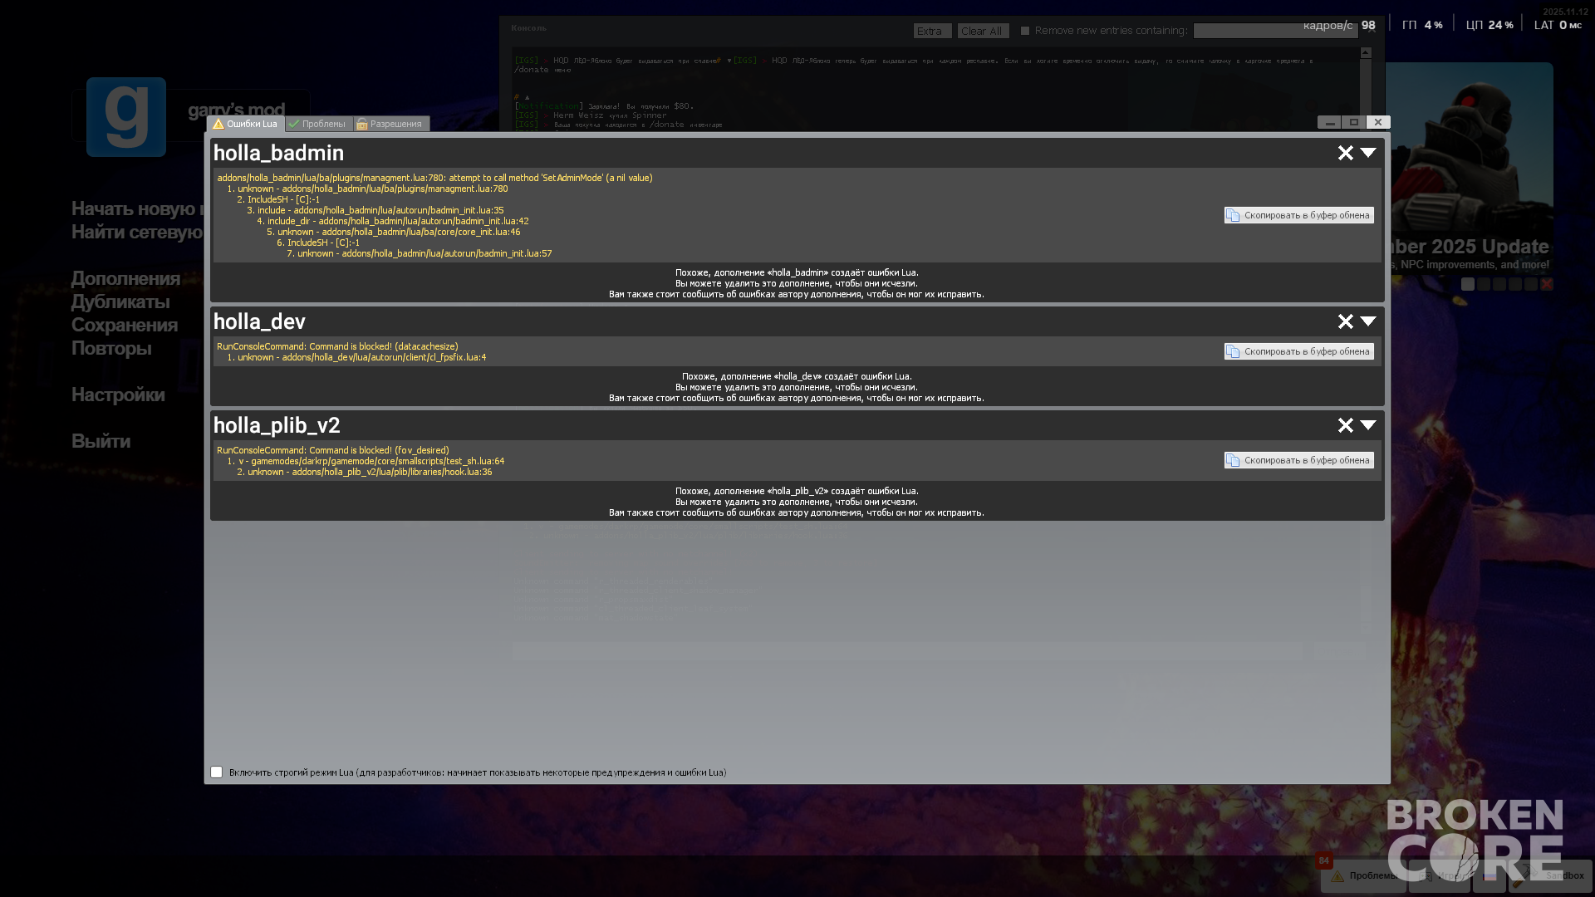Collapse the holla_plib_v2 section arrow
Image resolution: width=1595 pixels, height=897 pixels.
click(x=1368, y=425)
